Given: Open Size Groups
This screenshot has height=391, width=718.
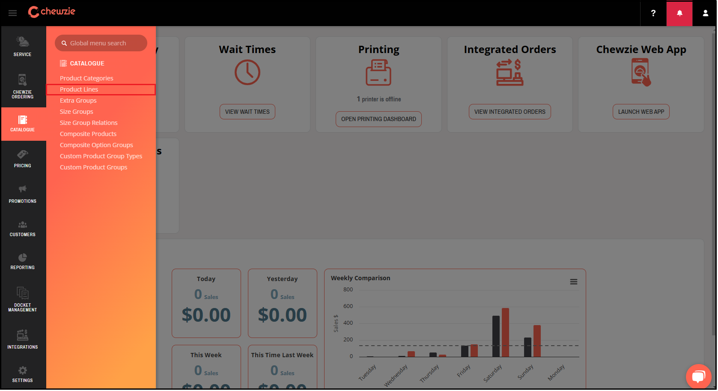Looking at the screenshot, I should coord(77,112).
